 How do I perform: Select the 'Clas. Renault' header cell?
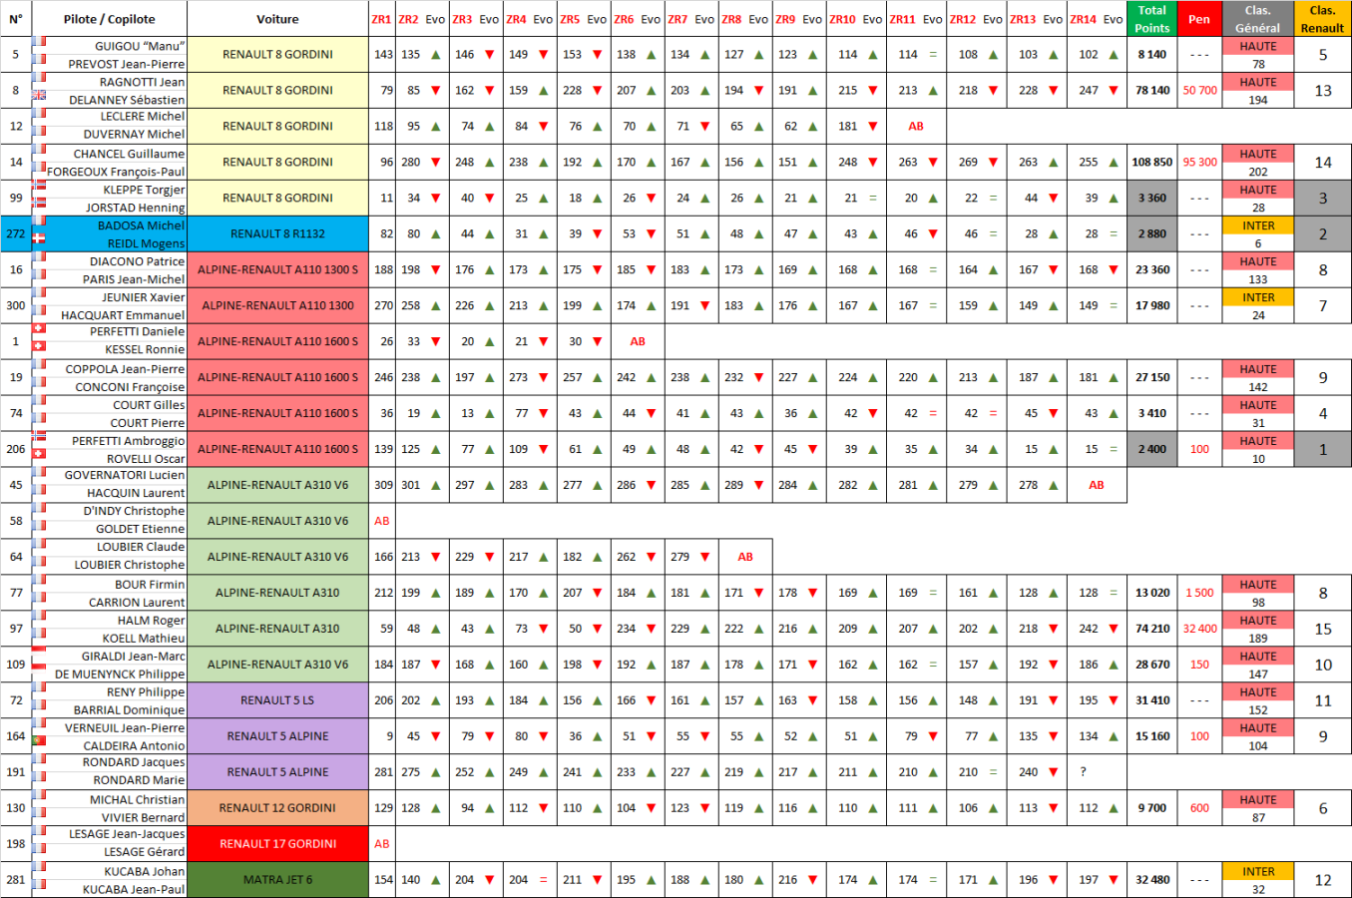(1322, 19)
